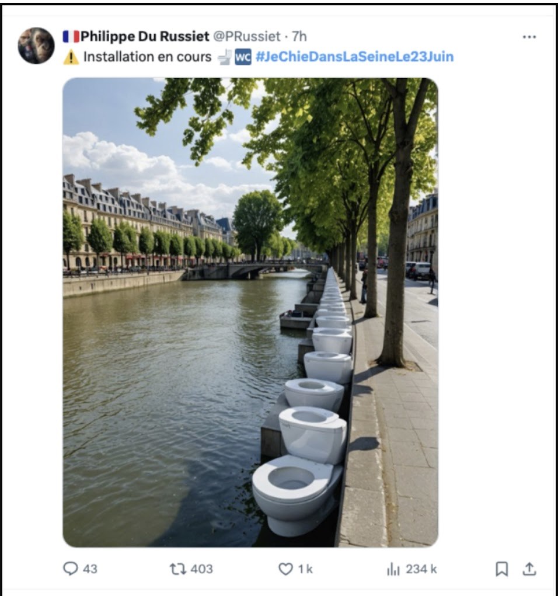This screenshot has height=596, width=558.
Task: Like the post with the heart icon
Action: [x=285, y=569]
